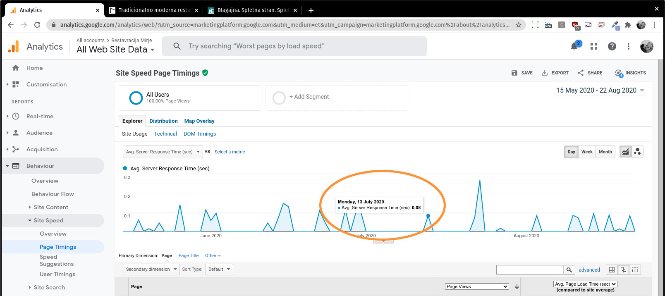
Task: Switch to the Technical sub-tab
Action: [165, 134]
